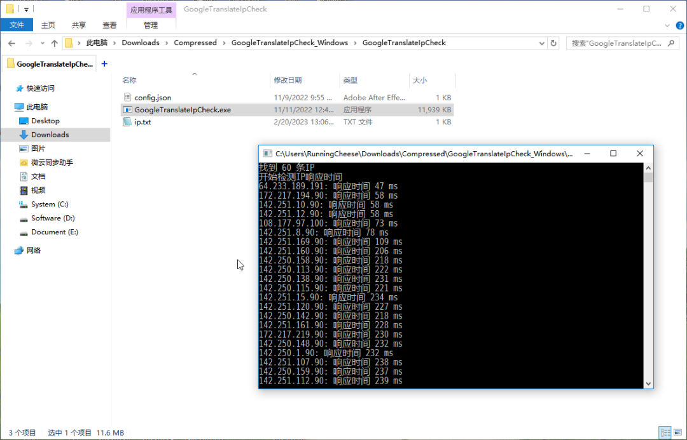The image size is (687, 440).
Task: Open Desktop in the navigation pane
Action: [x=45, y=121]
